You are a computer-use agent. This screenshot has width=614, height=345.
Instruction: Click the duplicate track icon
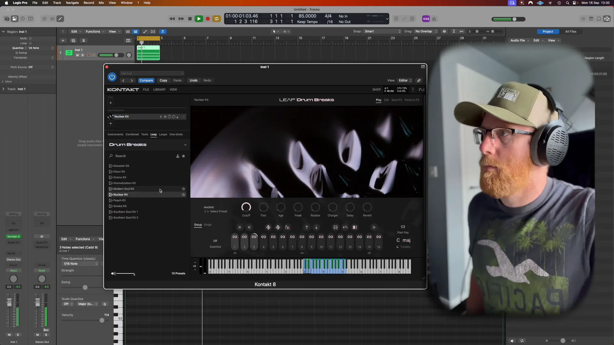coord(73,41)
